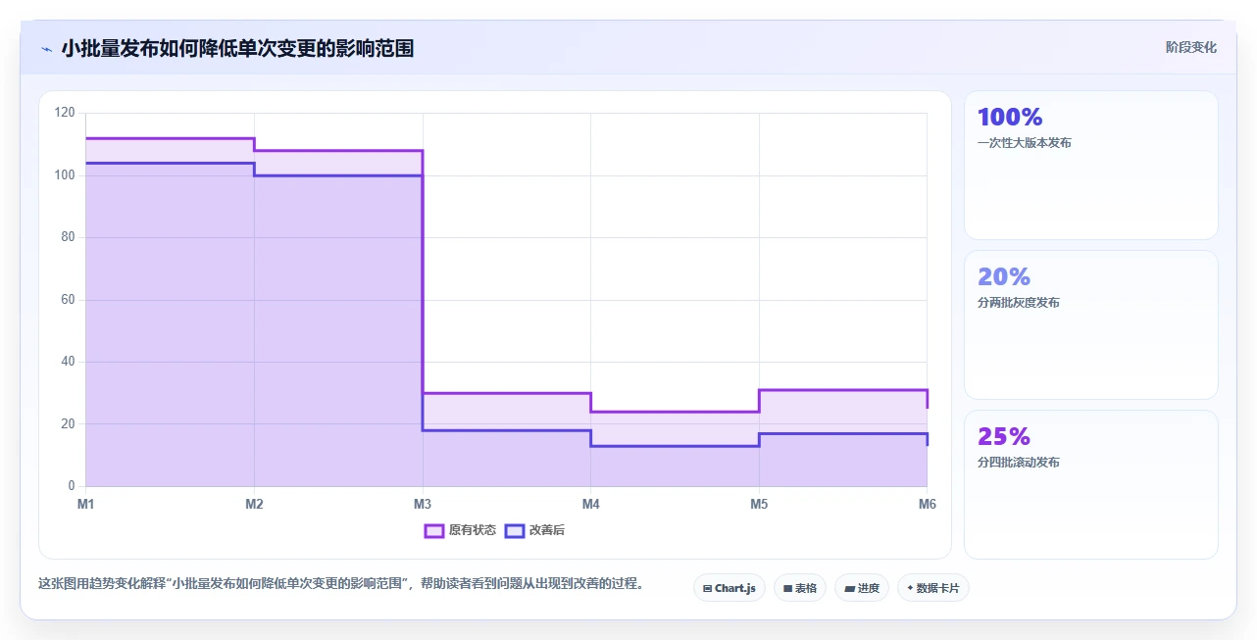Click the Chart.js tag icon
Image resolution: width=1257 pixels, height=640 pixels.
coord(707,589)
